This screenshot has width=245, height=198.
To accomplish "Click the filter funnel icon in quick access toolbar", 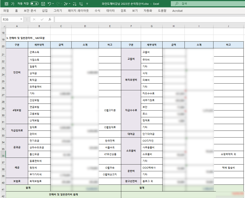I will click(x=66, y=4).
